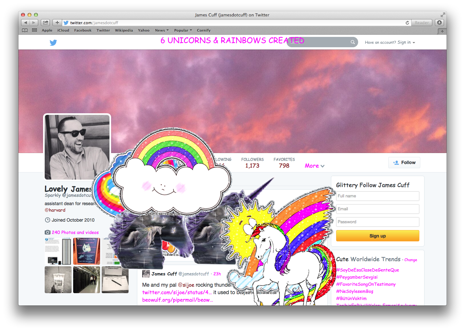The height and width of the screenshot is (331, 465).
Task: Click the Safari forward arrow button
Action: [34, 23]
